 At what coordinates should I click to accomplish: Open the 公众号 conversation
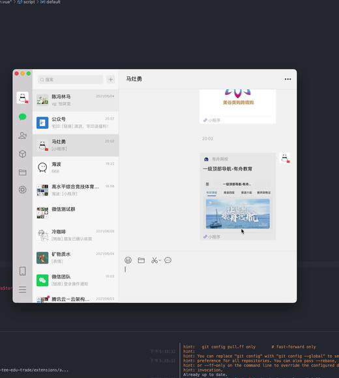point(76,123)
